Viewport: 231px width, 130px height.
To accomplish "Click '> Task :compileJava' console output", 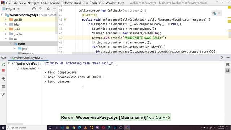I will coord(60,72).
